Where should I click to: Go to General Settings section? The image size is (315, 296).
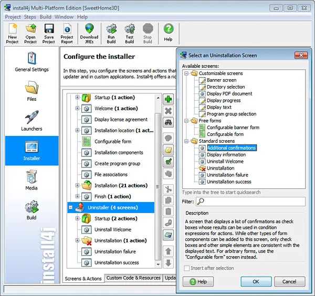31,62
